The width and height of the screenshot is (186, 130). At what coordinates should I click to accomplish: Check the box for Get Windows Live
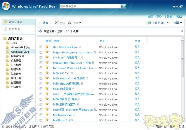coord(41,47)
